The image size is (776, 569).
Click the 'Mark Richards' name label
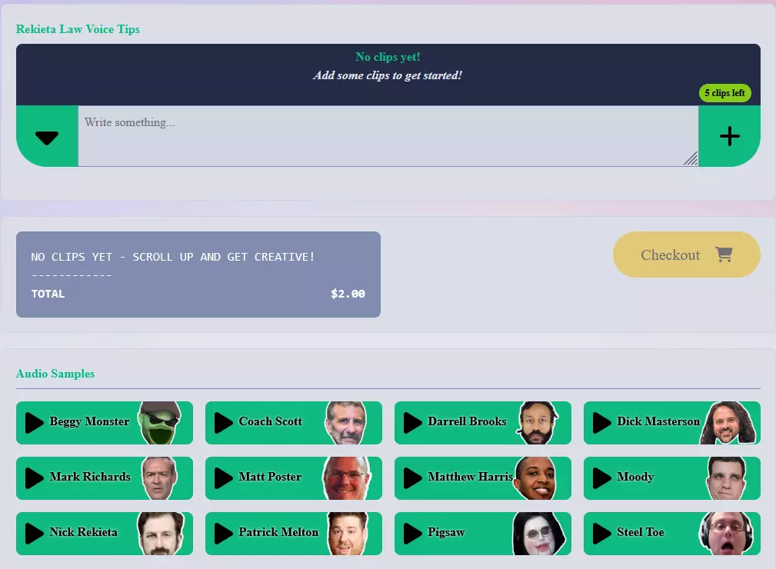[90, 477]
